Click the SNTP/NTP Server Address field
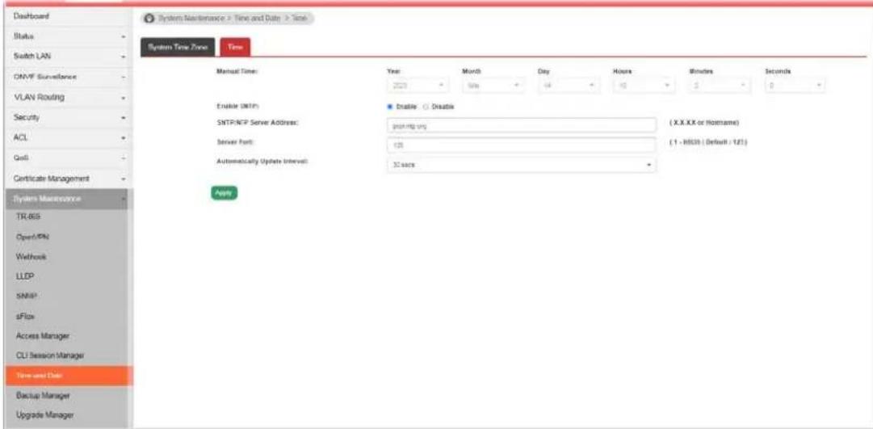The width and height of the screenshot is (873, 429). point(523,127)
